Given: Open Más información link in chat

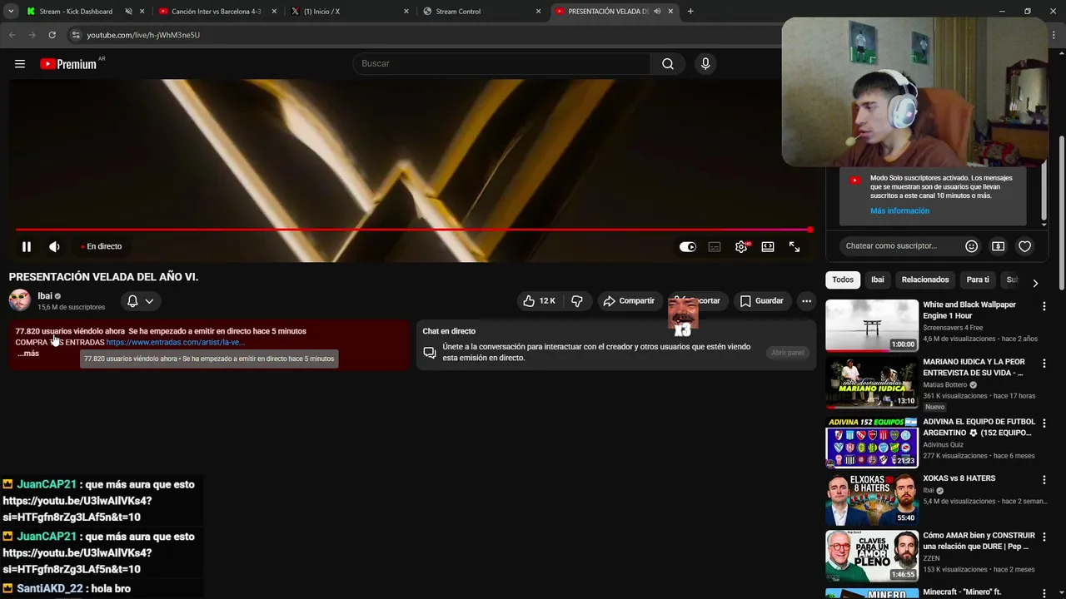Looking at the screenshot, I should click(x=899, y=211).
